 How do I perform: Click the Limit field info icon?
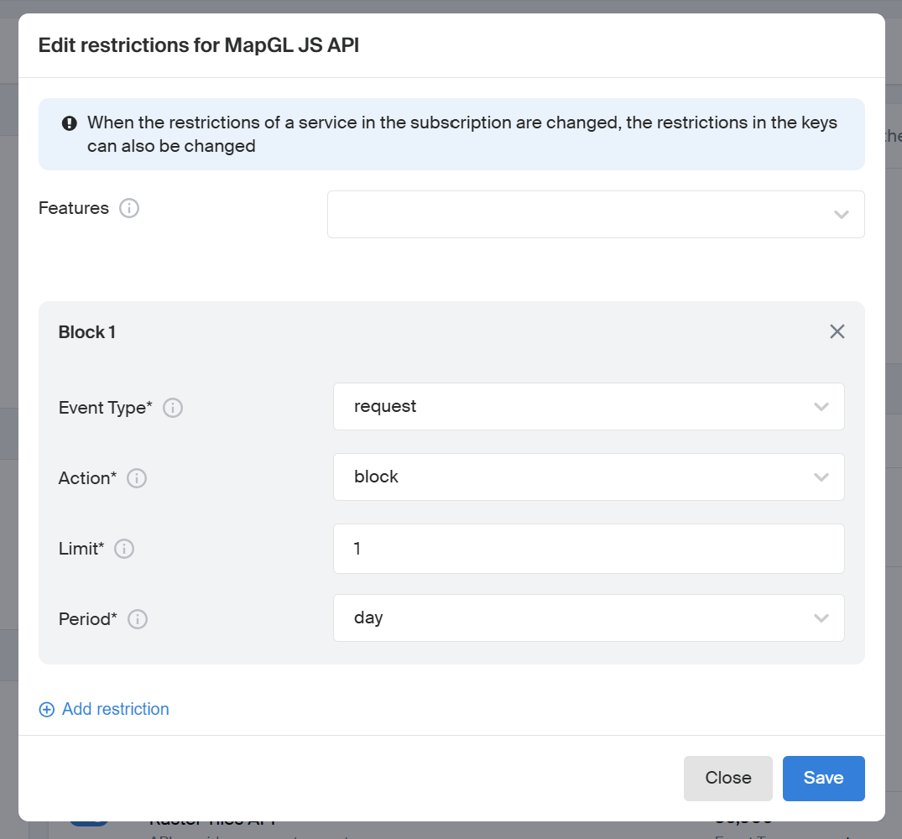124,549
